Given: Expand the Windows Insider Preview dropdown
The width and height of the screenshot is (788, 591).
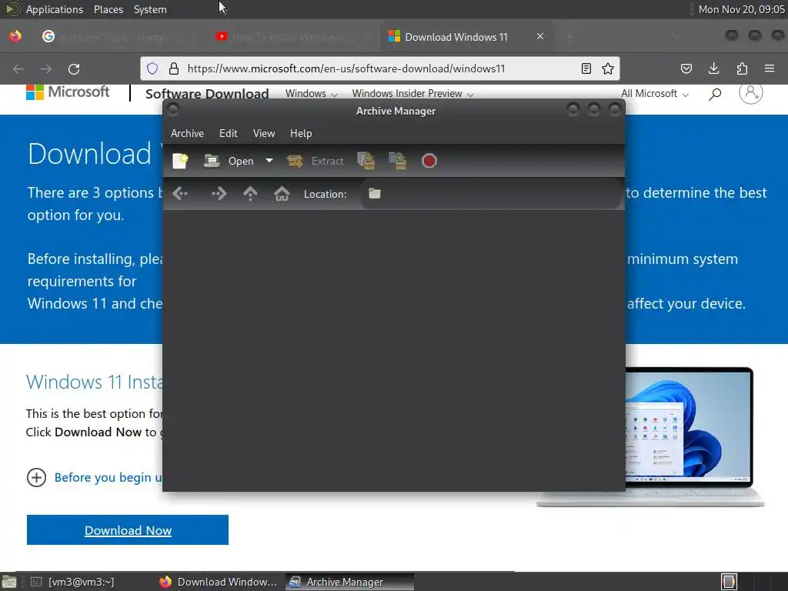Looking at the screenshot, I should [x=412, y=93].
